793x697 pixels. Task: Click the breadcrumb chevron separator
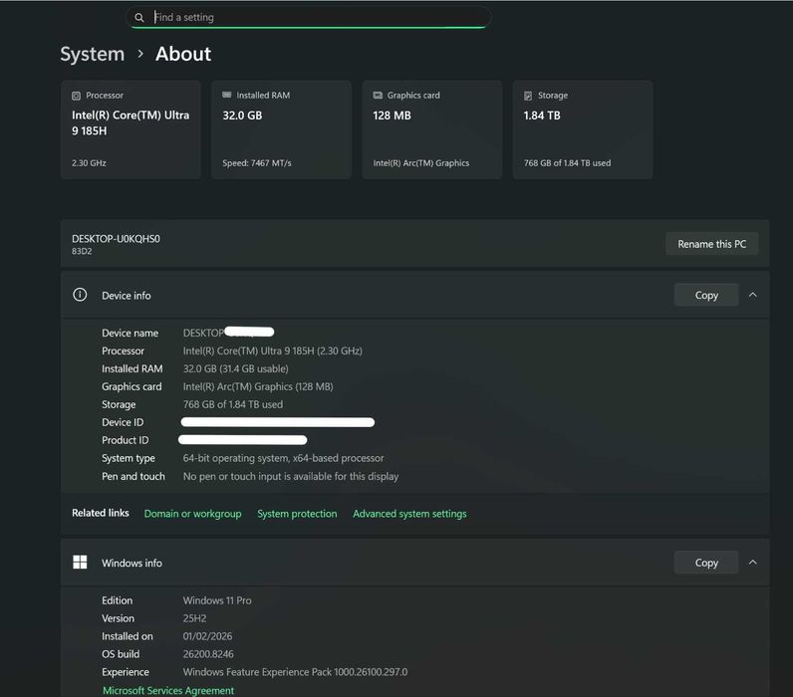[140, 54]
